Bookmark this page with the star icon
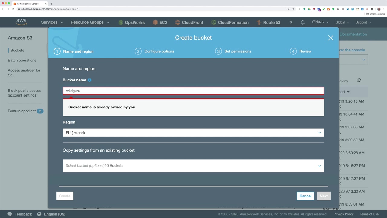The width and height of the screenshot is (387, 218). [293, 9]
